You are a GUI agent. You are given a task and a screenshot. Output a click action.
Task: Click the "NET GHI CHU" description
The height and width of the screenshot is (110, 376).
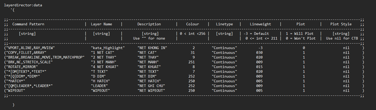(x=151, y=86)
